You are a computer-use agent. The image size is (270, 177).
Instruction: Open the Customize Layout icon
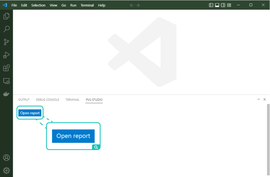click(229, 5)
